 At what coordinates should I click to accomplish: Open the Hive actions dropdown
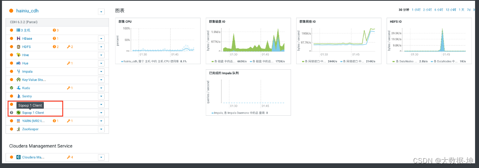[101, 55]
